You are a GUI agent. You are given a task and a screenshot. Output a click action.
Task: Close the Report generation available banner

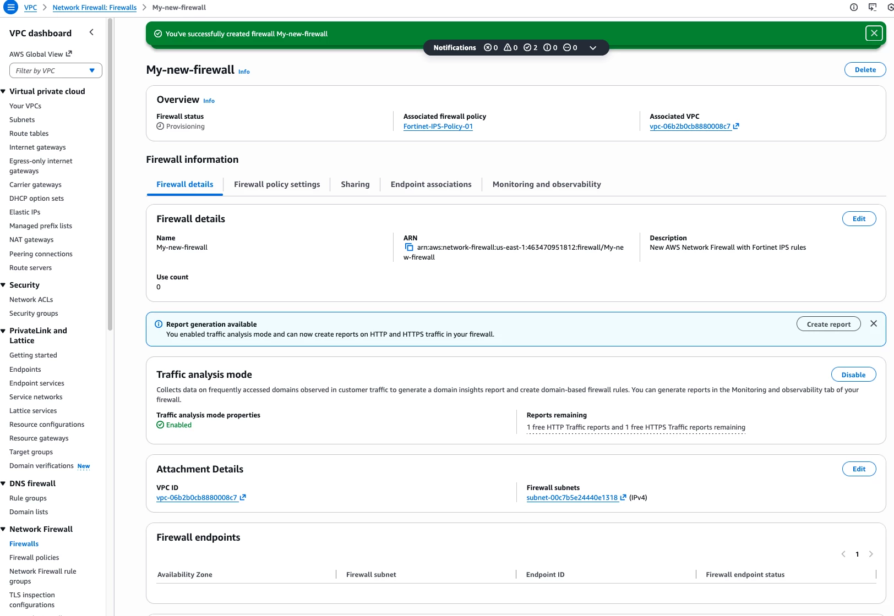point(874,323)
